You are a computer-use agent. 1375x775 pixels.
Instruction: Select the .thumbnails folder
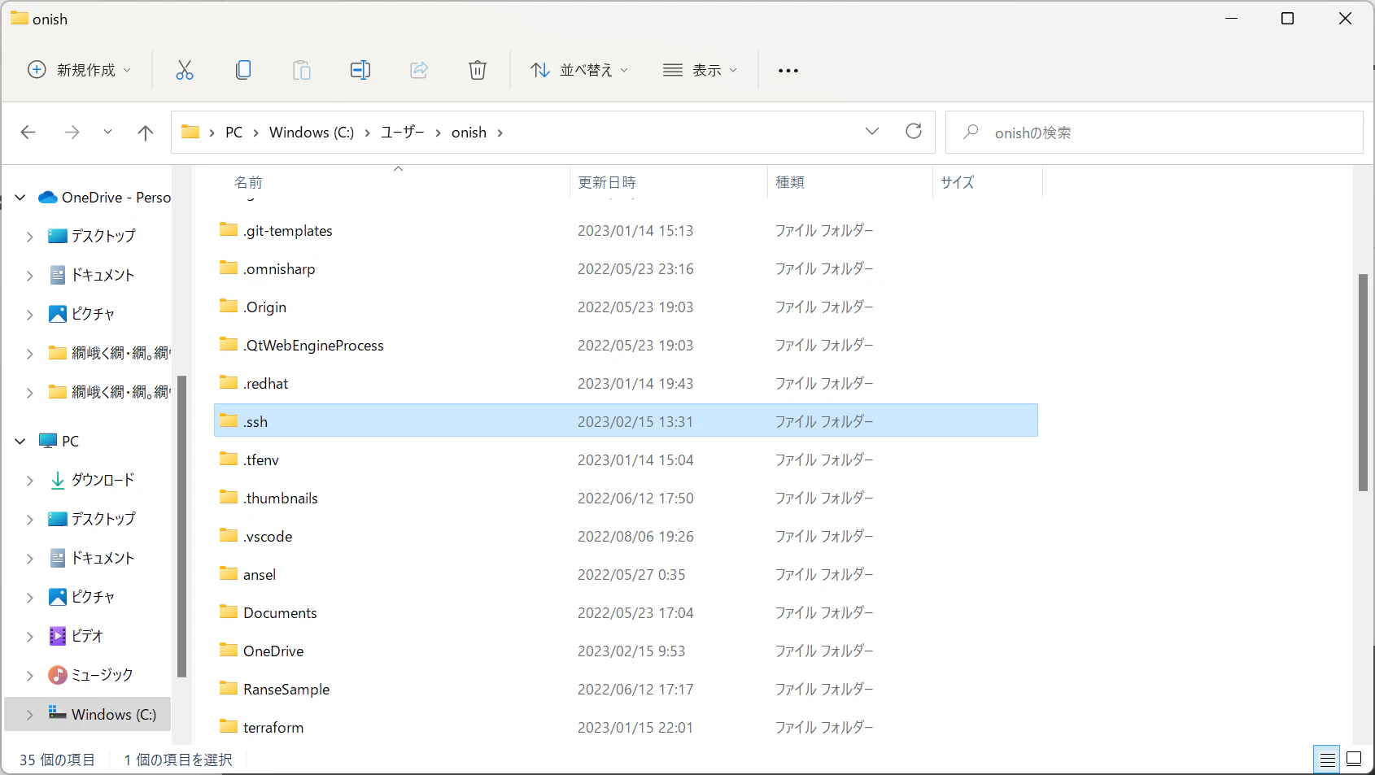[626, 498]
